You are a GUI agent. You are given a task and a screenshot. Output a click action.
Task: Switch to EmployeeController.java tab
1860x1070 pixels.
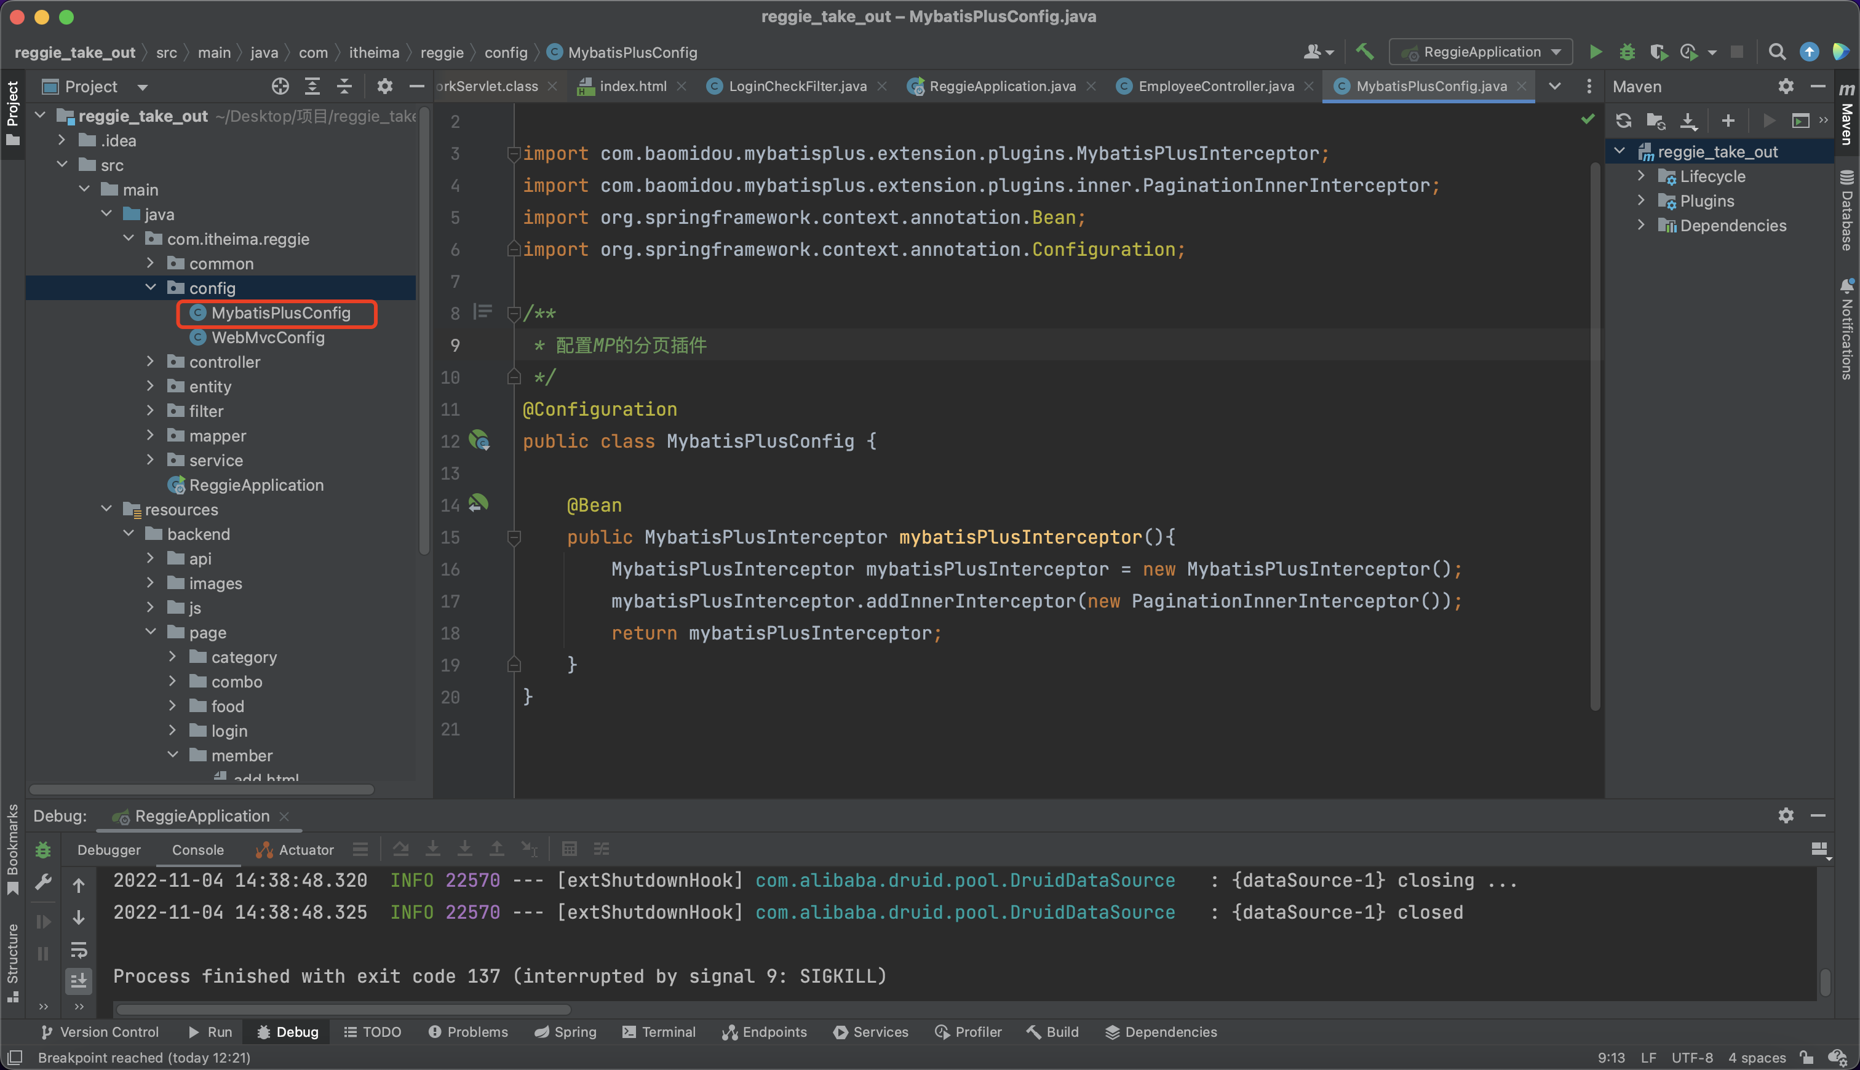[x=1215, y=87]
